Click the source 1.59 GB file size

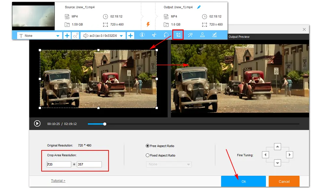pos(77,24)
